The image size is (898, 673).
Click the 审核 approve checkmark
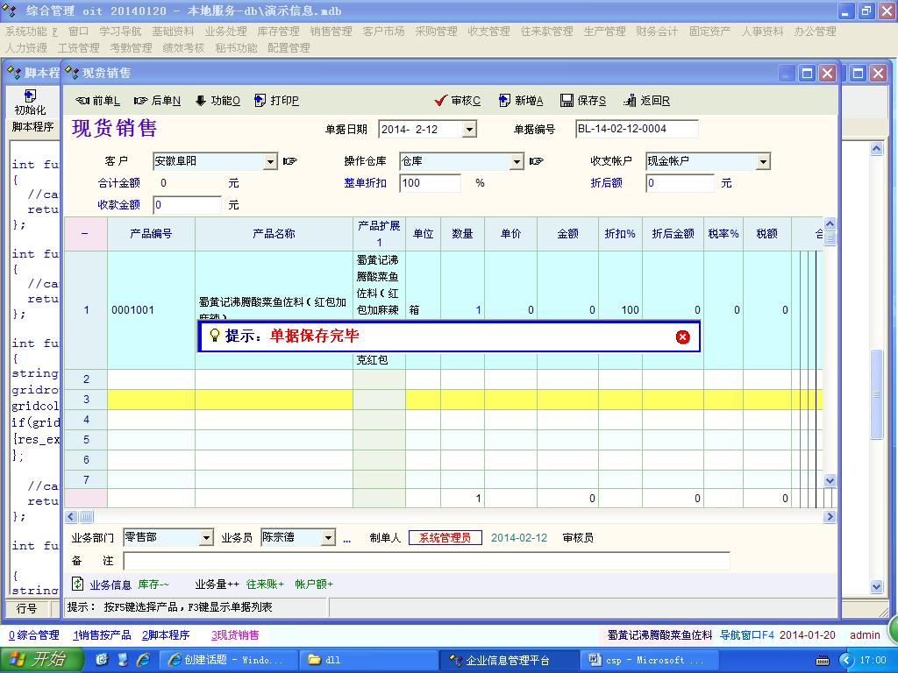pos(458,101)
